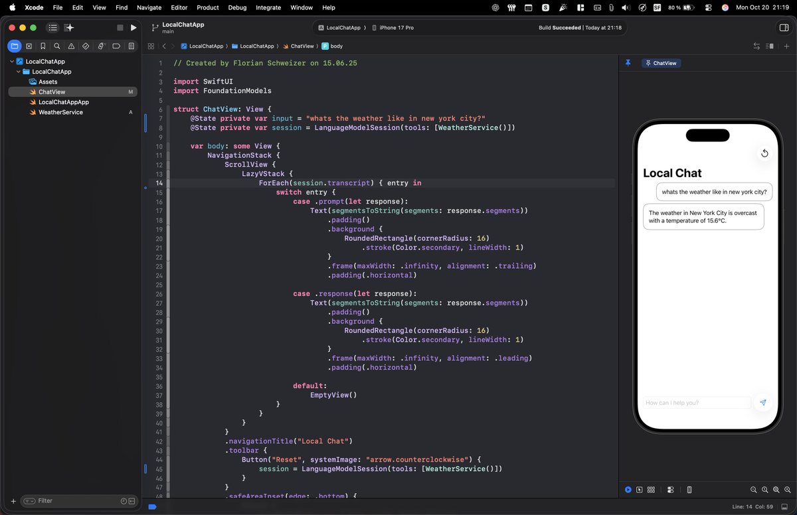
Task: Select the Live preview mode button
Action: coord(628,490)
